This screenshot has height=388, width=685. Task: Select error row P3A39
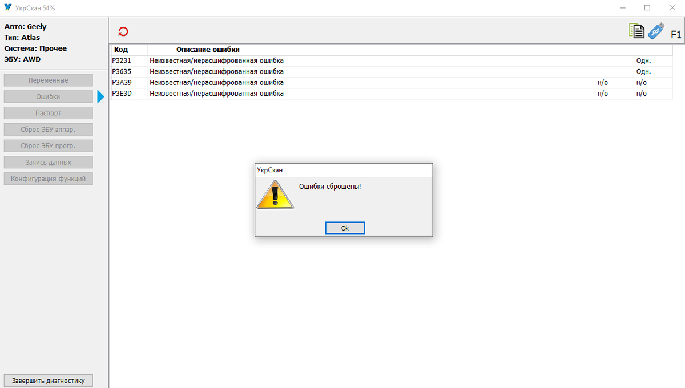(x=392, y=83)
